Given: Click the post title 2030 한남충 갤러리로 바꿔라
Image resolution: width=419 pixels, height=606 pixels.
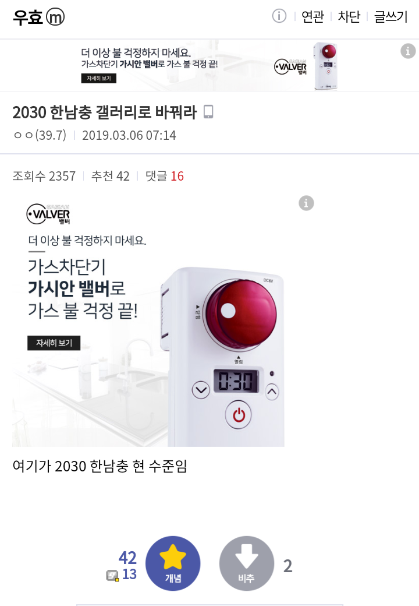Looking at the screenshot, I should (x=105, y=112).
